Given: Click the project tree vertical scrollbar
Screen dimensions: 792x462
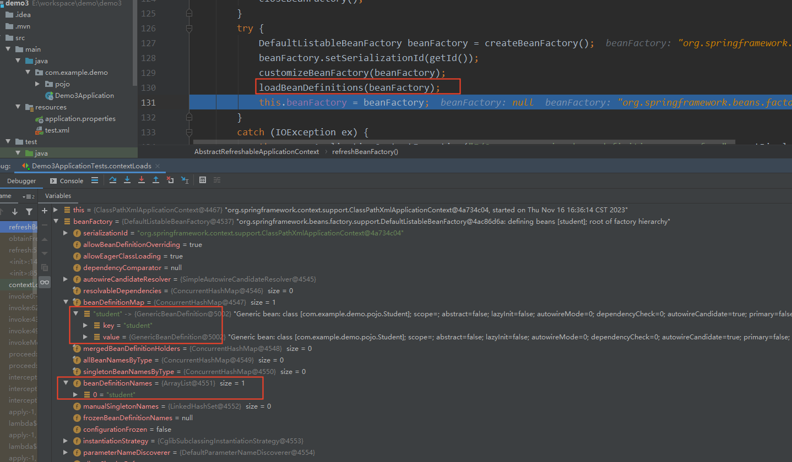Looking at the screenshot, I should coord(135,44).
